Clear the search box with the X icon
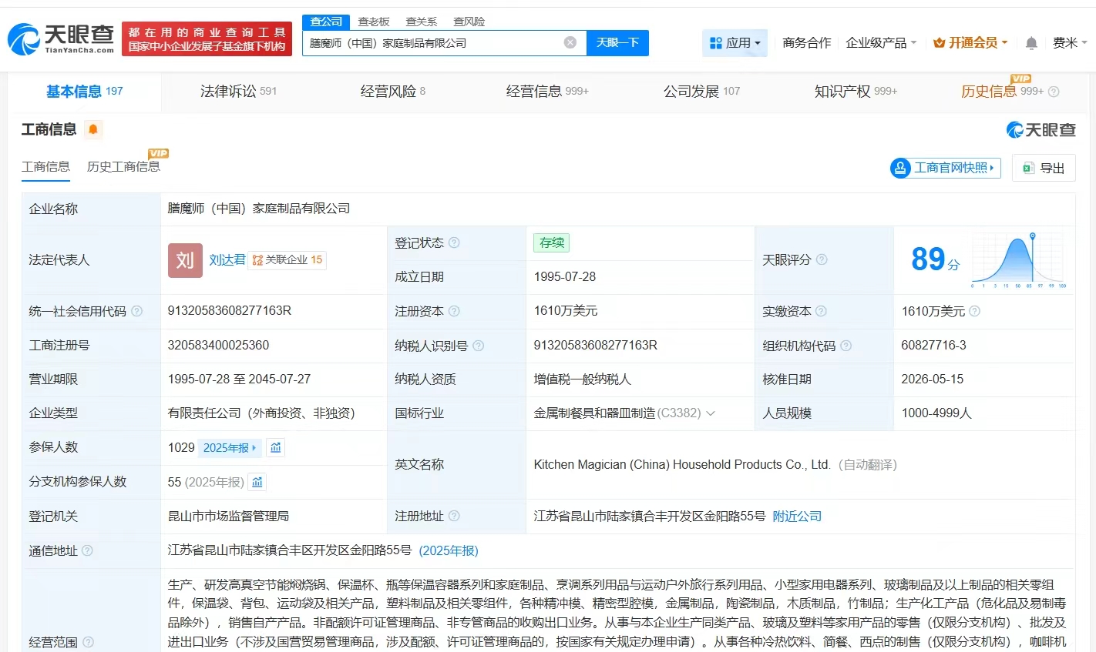Screen dimensions: 1096x652 (570, 42)
